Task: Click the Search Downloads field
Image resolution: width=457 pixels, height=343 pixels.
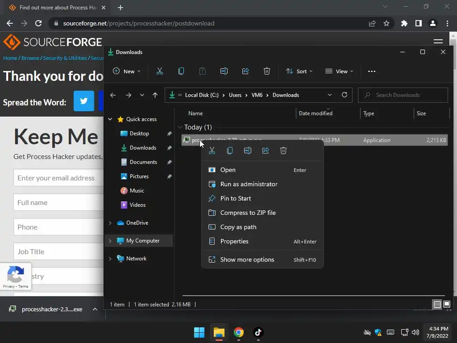Action: click(x=403, y=95)
